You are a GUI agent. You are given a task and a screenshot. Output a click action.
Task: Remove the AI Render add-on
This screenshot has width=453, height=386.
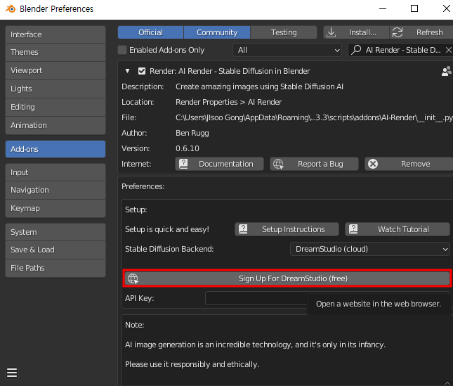409,164
